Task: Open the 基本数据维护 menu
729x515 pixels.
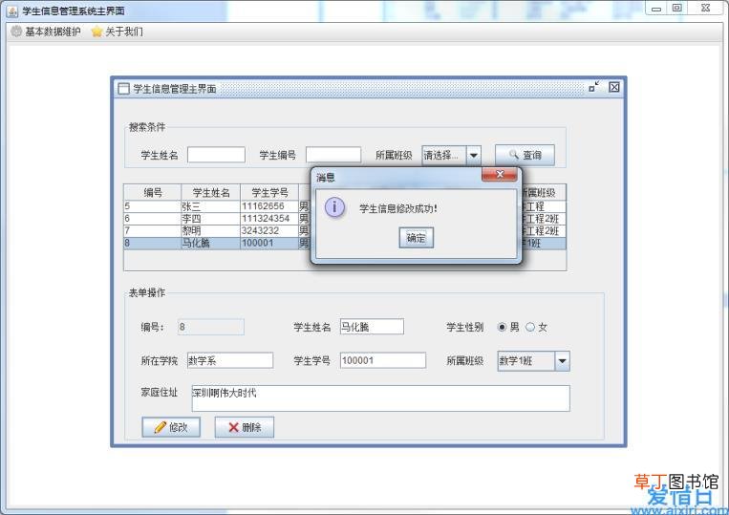Action: pos(46,32)
